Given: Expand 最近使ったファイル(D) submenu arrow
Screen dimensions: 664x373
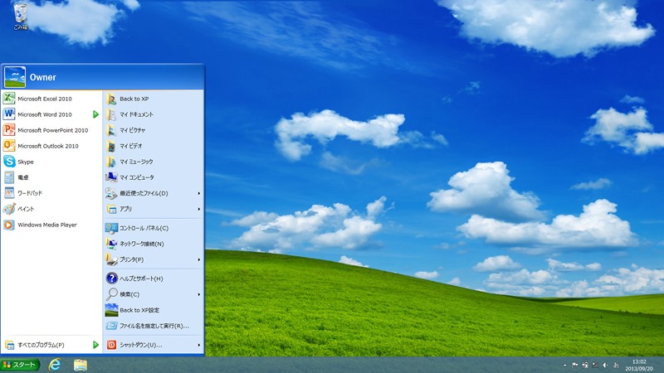Looking at the screenshot, I should 199,193.
